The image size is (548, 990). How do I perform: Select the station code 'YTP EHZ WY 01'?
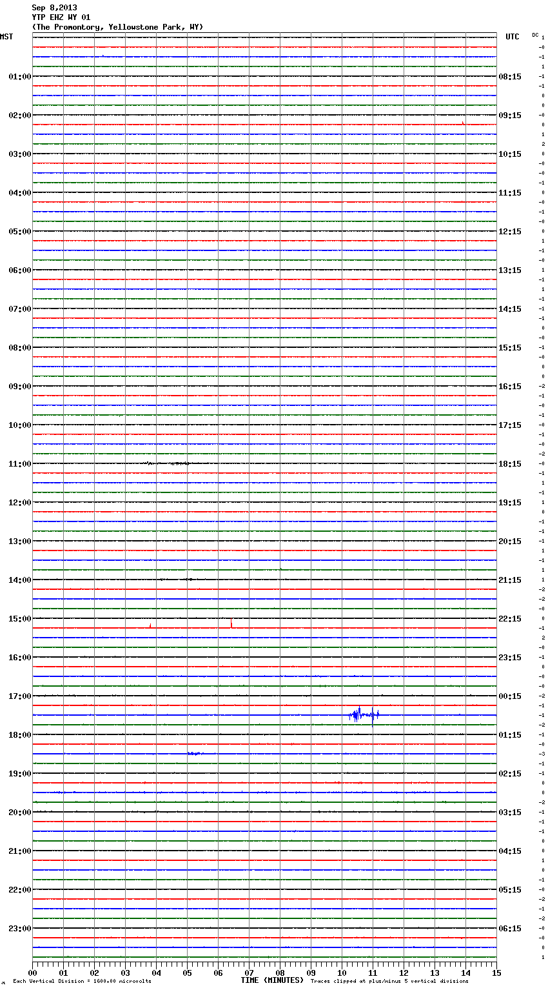point(61,17)
